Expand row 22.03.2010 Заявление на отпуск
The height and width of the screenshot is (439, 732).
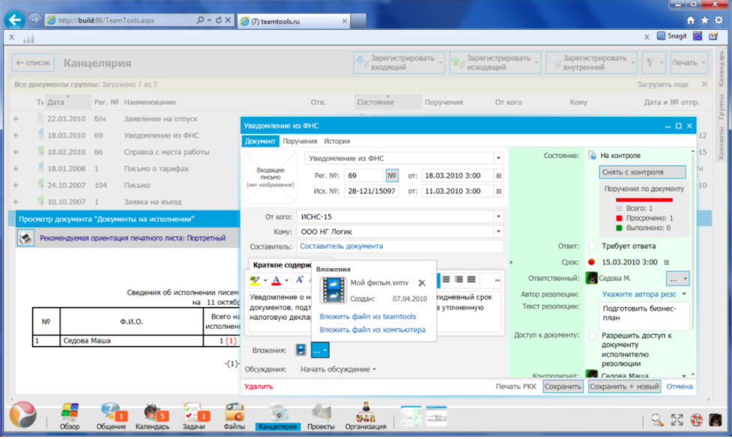(x=16, y=118)
